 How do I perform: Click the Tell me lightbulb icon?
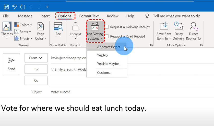coord(147,16)
